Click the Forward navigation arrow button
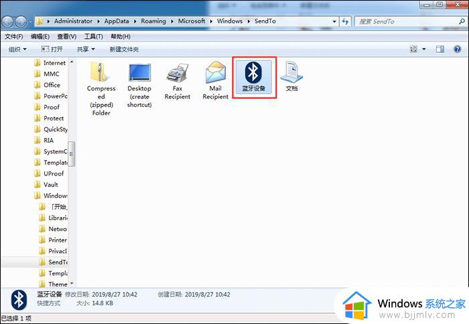 [21, 21]
